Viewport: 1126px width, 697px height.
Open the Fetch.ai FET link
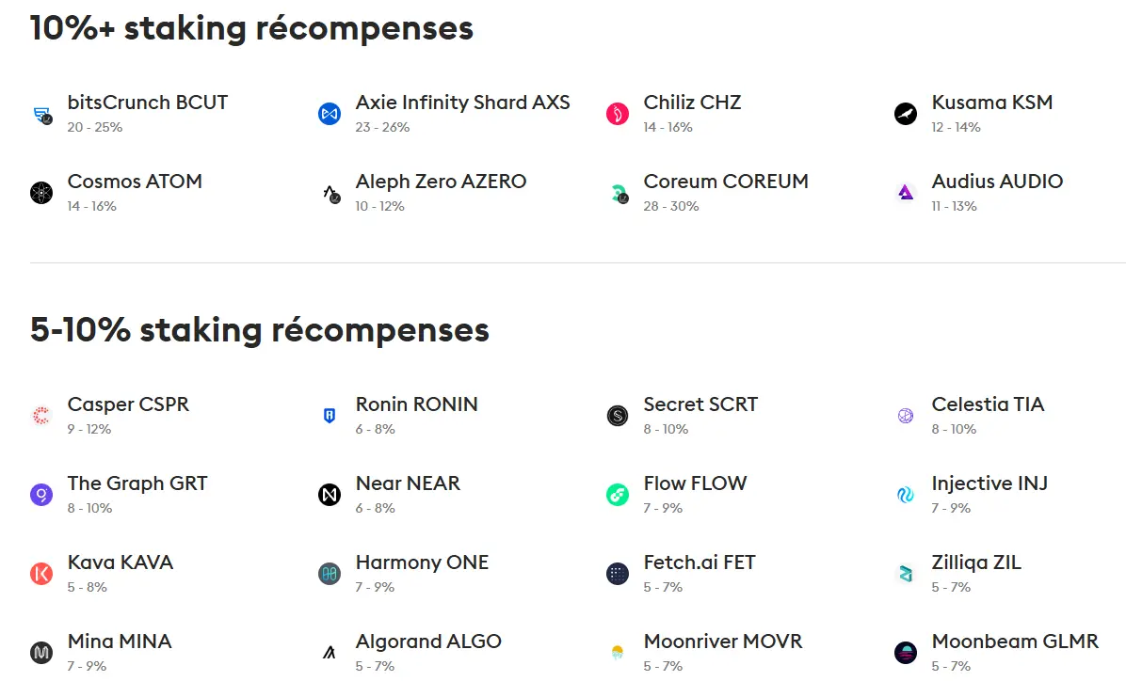pos(700,562)
